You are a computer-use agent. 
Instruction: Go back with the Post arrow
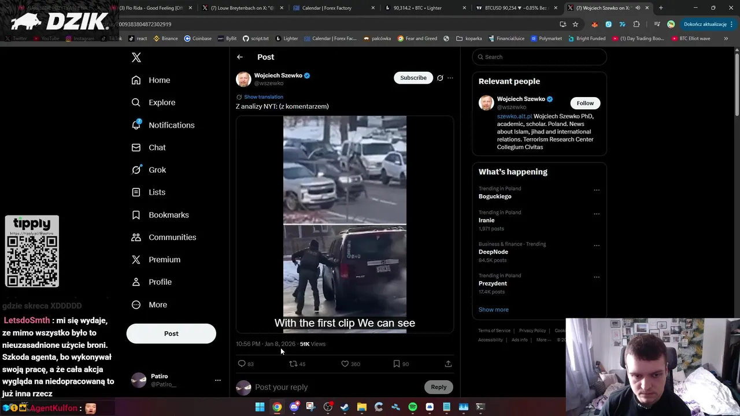click(240, 57)
